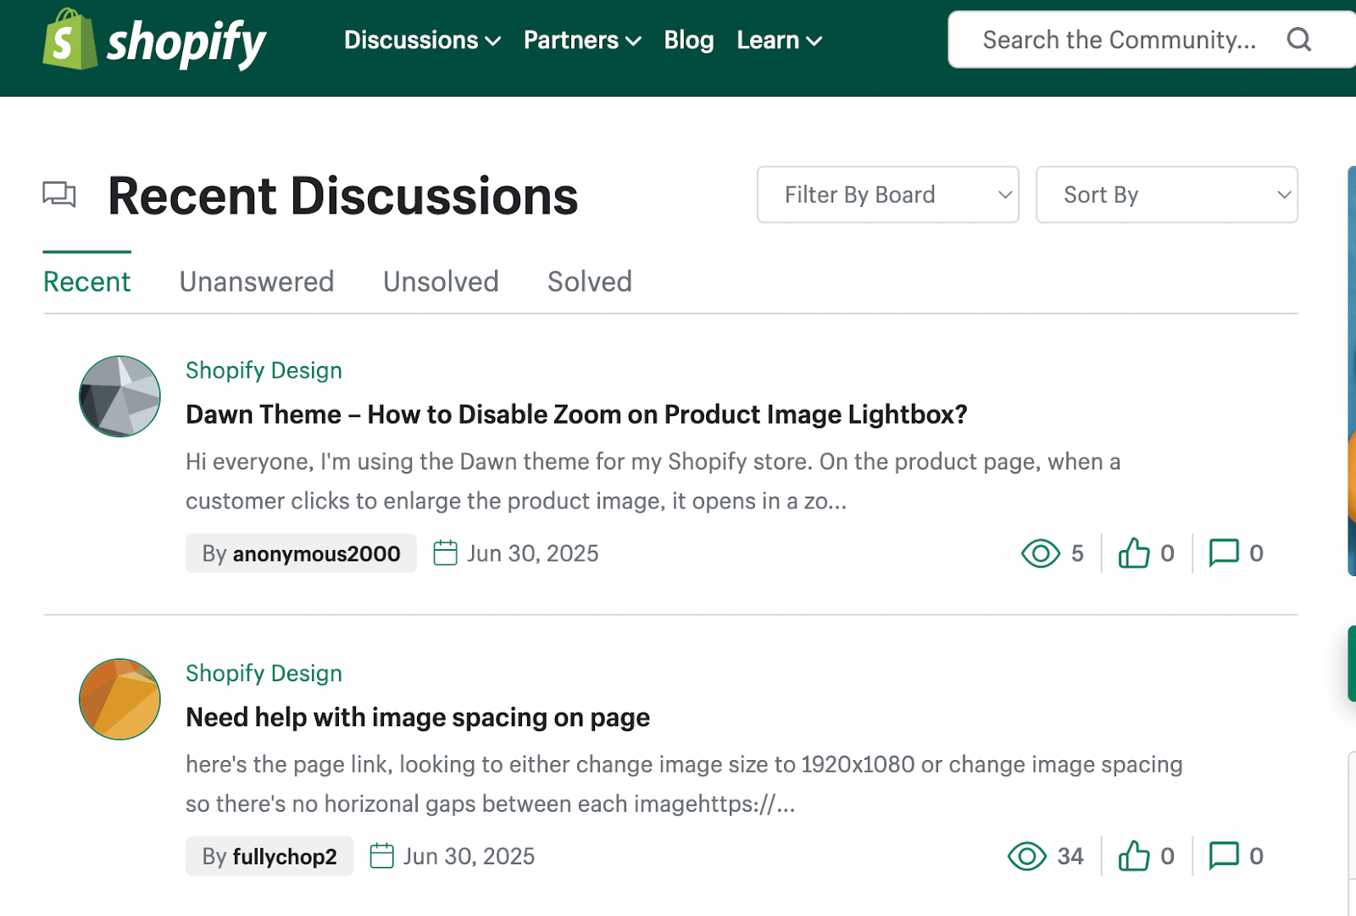
Task: Open the Filter By Board dropdown
Action: [x=887, y=195]
